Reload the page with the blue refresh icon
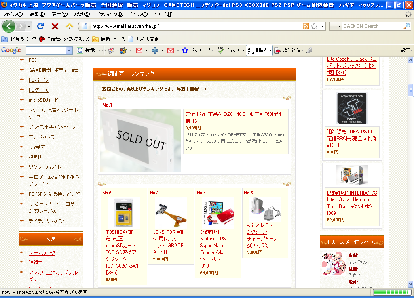Screen dimensions: 414x298 point(40,26)
